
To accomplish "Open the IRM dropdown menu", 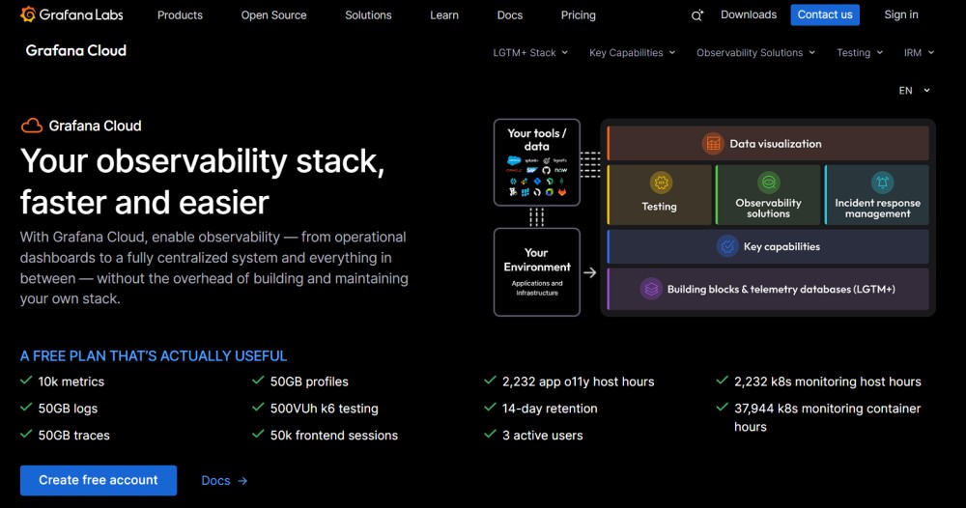I will pyautogui.click(x=919, y=53).
